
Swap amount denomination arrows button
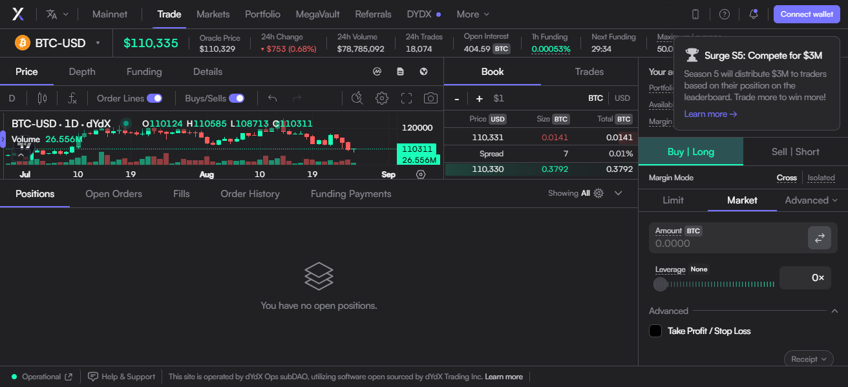click(x=820, y=238)
